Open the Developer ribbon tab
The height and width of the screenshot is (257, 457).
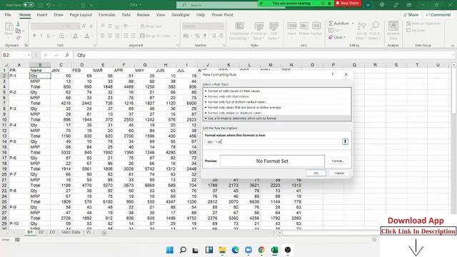[x=181, y=14]
